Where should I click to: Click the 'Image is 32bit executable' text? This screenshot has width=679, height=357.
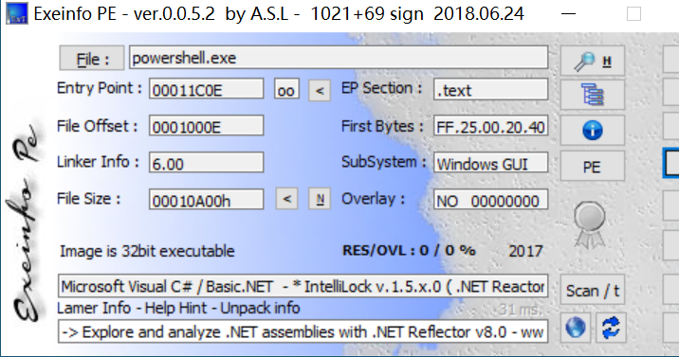pos(147,251)
